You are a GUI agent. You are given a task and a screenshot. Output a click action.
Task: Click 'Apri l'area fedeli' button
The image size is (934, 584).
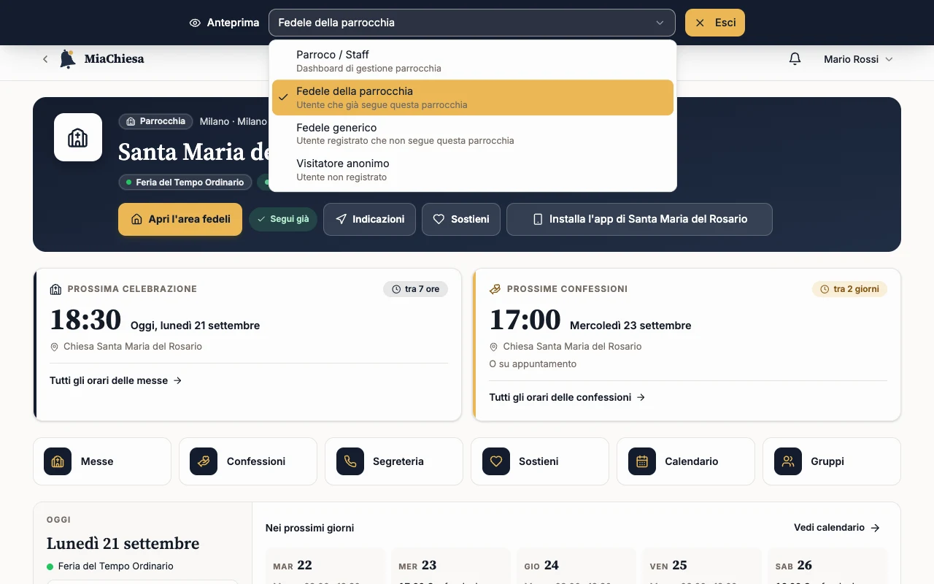(180, 219)
